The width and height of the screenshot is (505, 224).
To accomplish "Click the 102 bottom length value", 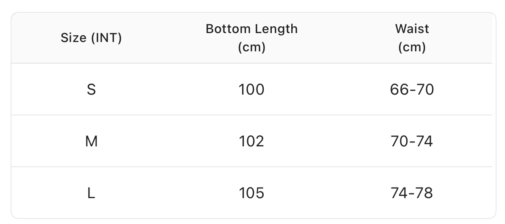I will (x=251, y=141).
